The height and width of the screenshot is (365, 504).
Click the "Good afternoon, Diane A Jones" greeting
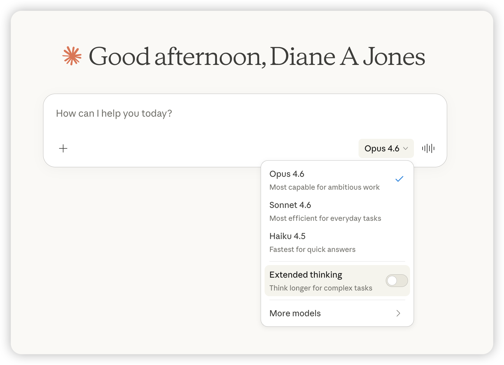(x=257, y=56)
